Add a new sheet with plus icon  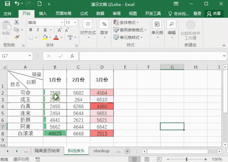[127, 151]
